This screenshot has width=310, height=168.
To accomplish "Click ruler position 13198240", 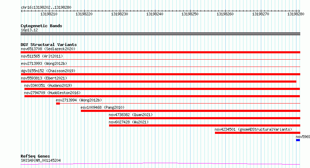I will pyautogui.click(x=155, y=14).
